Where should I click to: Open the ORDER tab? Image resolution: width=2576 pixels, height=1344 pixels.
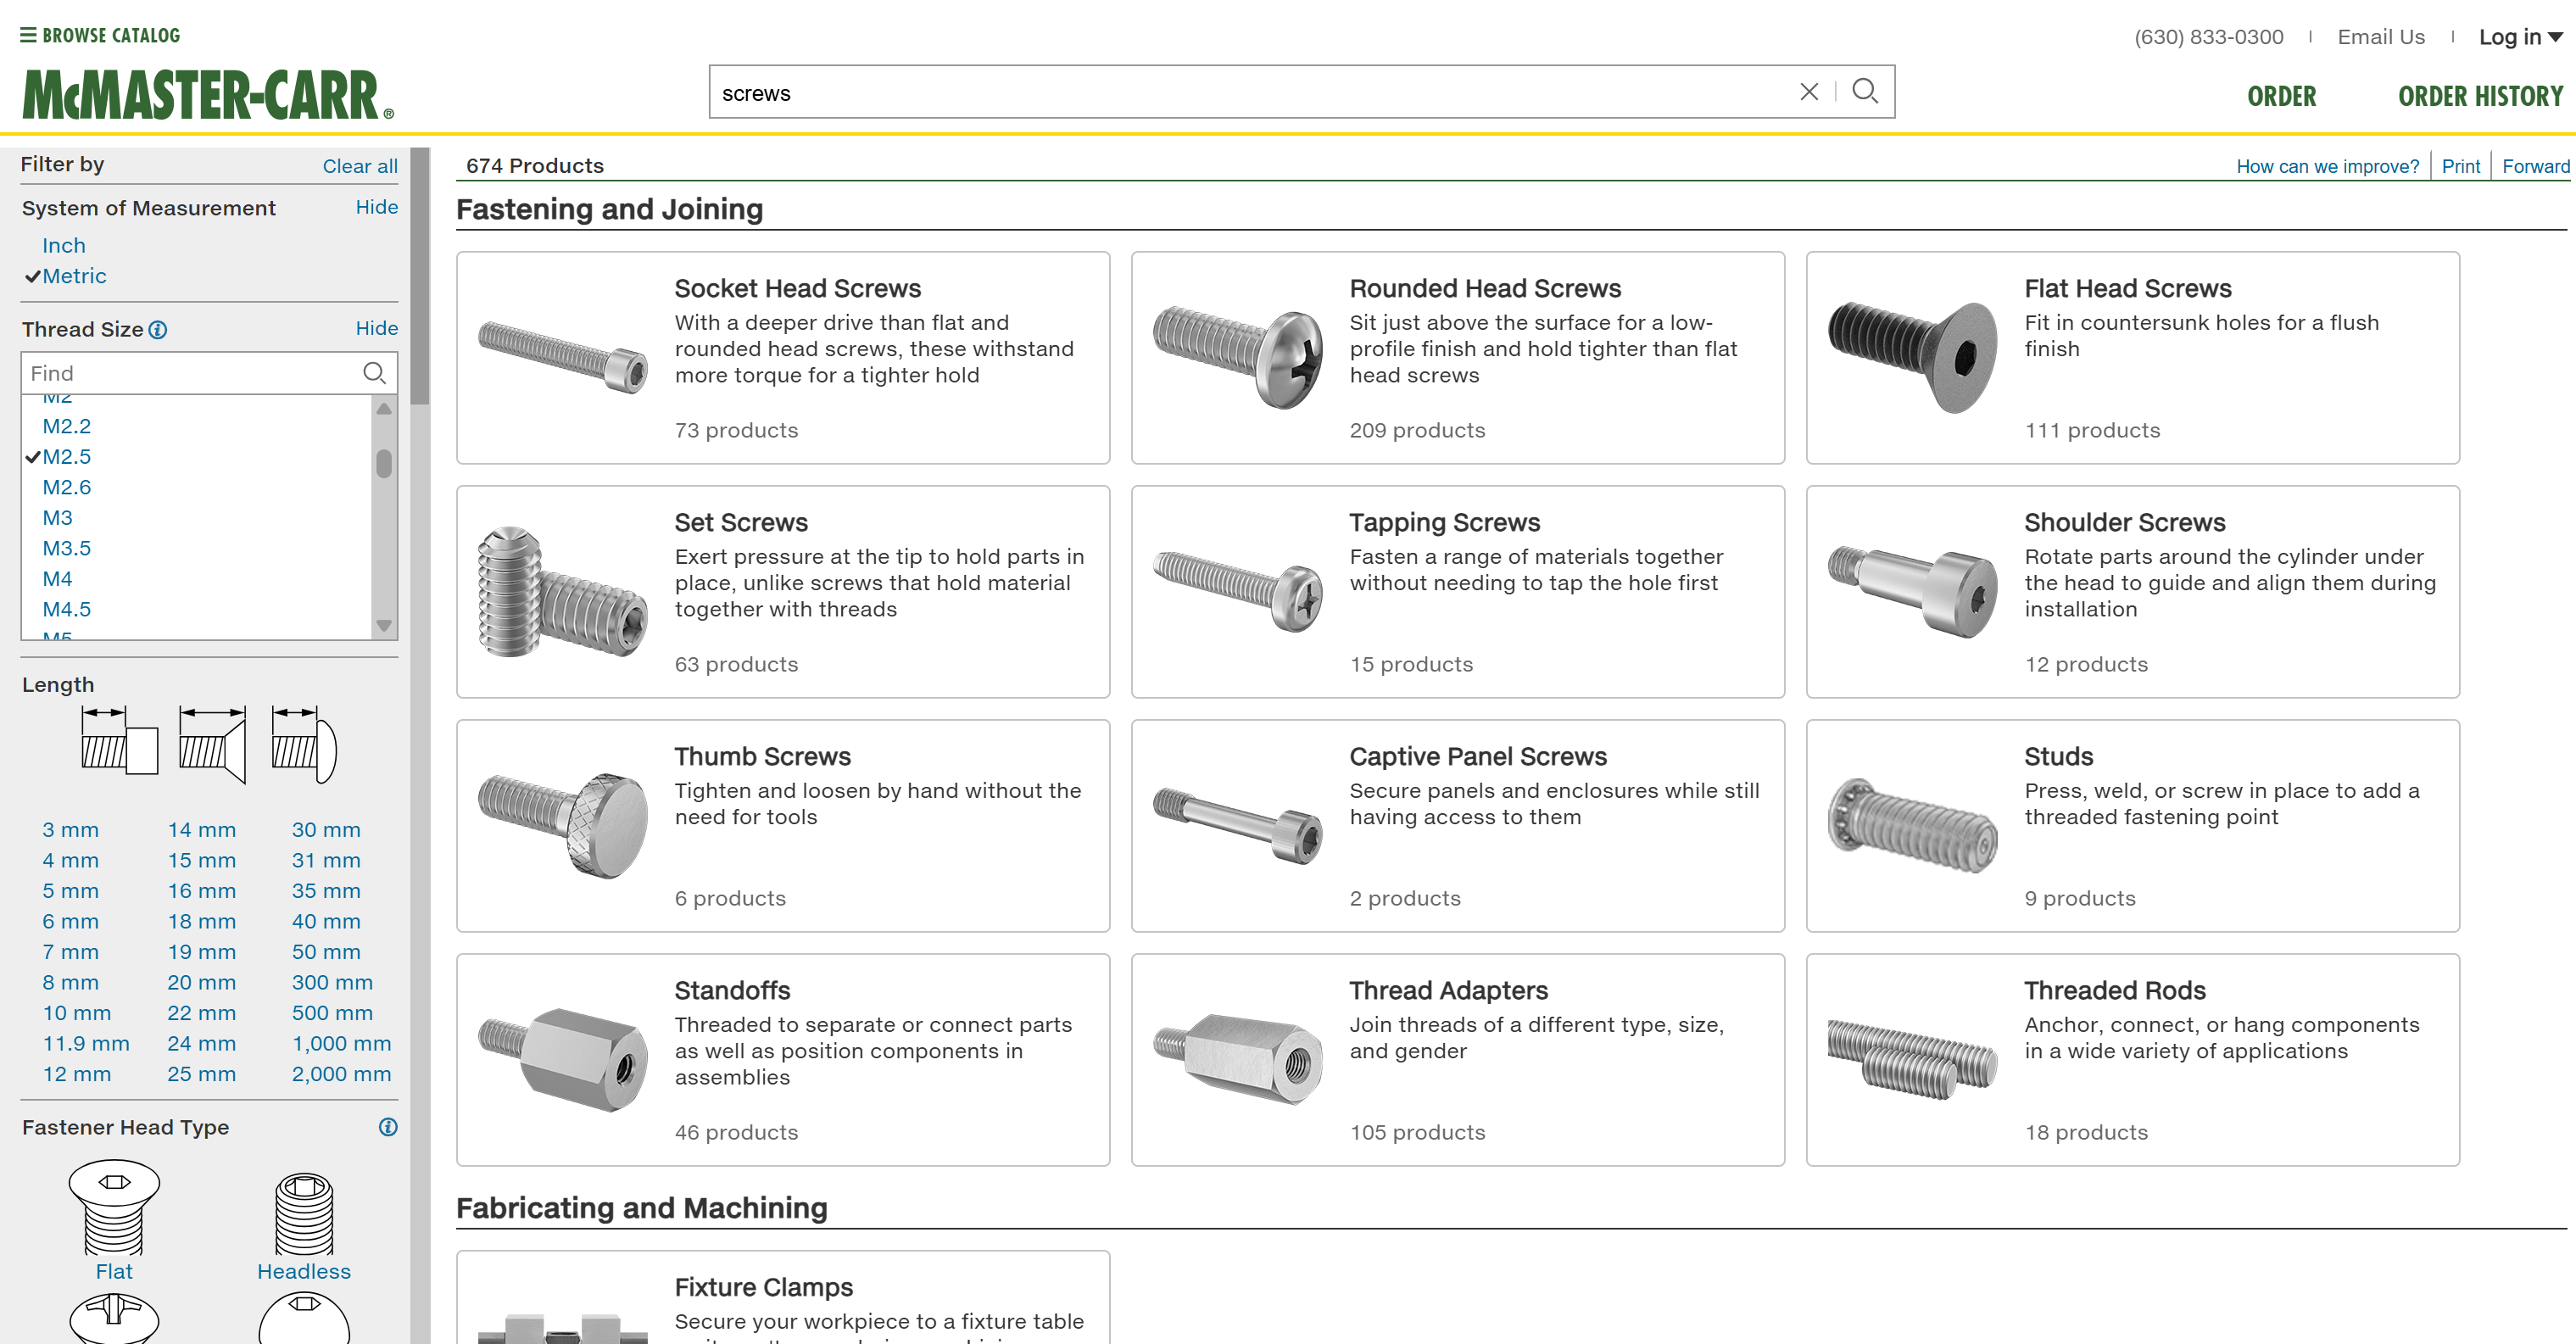pos(2281,96)
